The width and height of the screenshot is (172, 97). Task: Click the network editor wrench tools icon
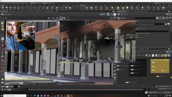point(146,56)
